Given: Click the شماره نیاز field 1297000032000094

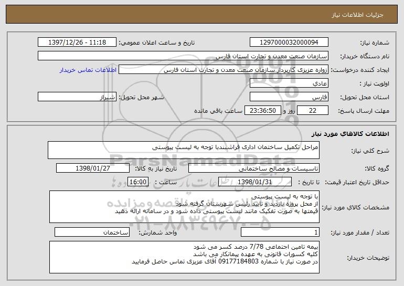Looking at the screenshot, I should (289, 42).
